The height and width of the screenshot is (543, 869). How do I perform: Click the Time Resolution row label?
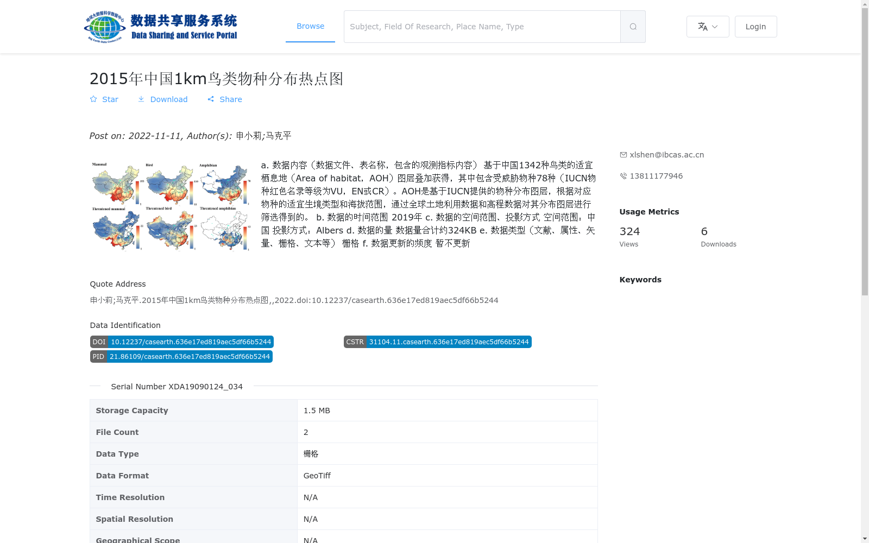click(130, 497)
